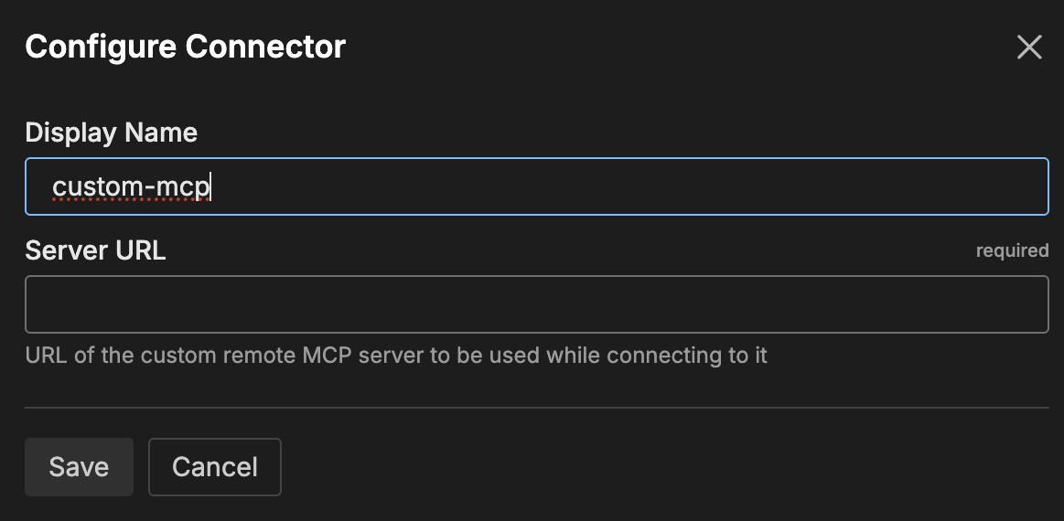The width and height of the screenshot is (1064, 521).
Task: Focus the empty Server URL input box
Action: click(536, 304)
